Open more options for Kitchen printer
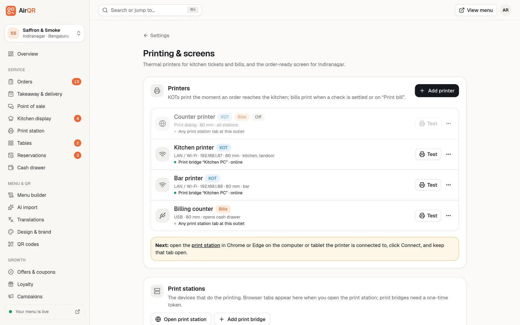The width and height of the screenshot is (520, 325). pyautogui.click(x=448, y=154)
